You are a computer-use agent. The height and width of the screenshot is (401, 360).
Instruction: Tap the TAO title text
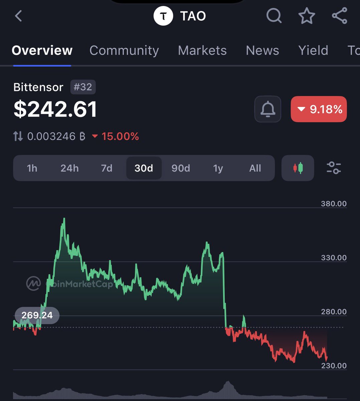pos(193,16)
